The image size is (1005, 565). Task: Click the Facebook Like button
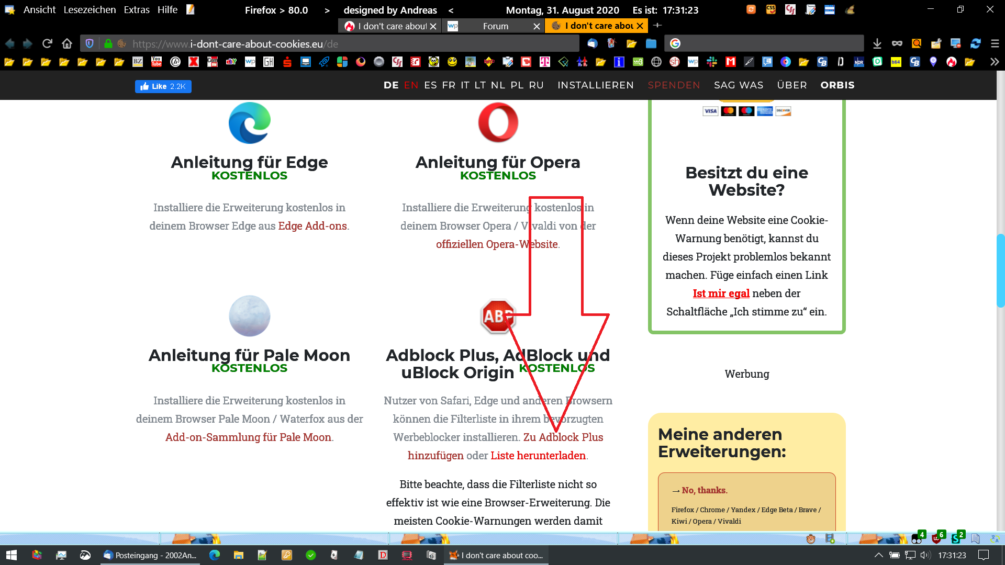(x=163, y=86)
